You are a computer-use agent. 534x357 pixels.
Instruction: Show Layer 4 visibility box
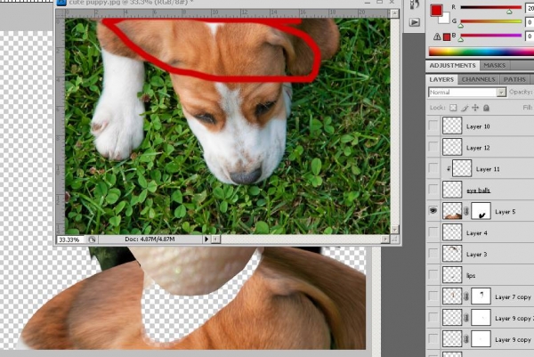(x=433, y=232)
